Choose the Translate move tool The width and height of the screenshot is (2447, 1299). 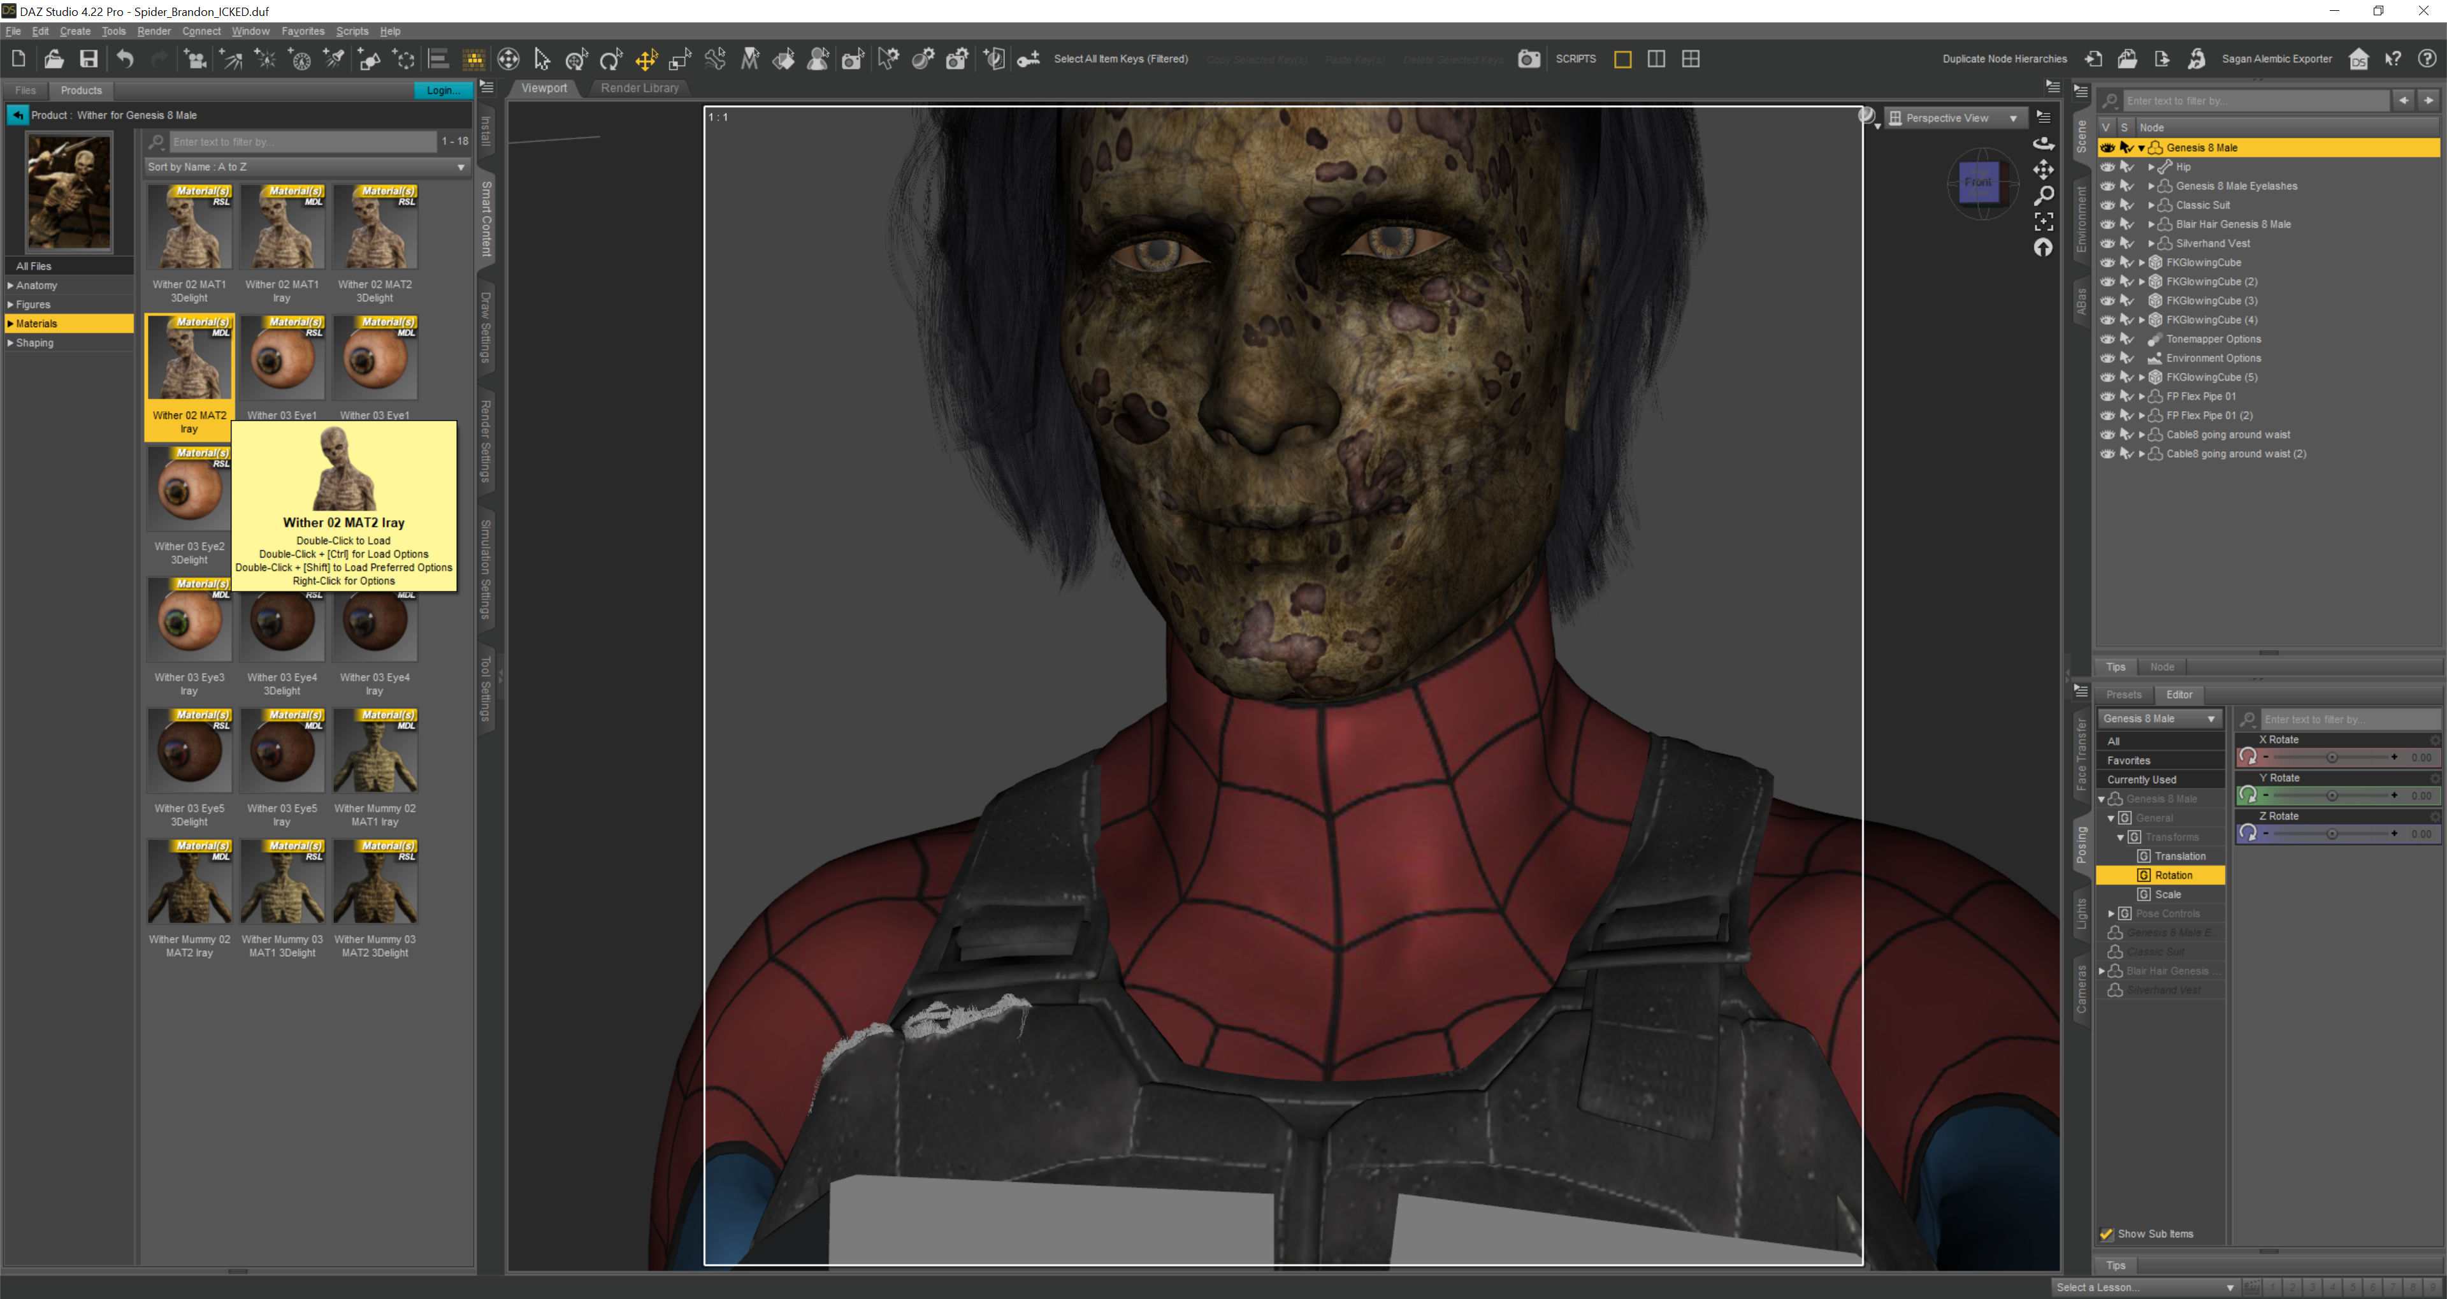click(646, 59)
